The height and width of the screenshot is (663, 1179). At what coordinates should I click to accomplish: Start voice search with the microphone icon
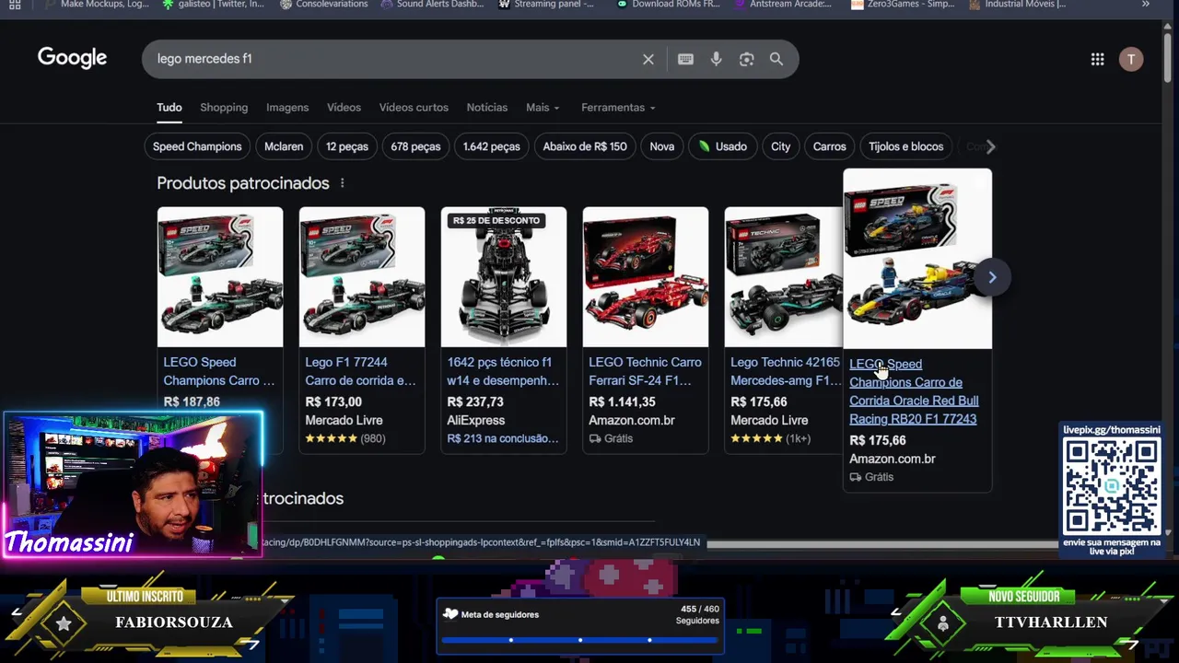pyautogui.click(x=716, y=59)
